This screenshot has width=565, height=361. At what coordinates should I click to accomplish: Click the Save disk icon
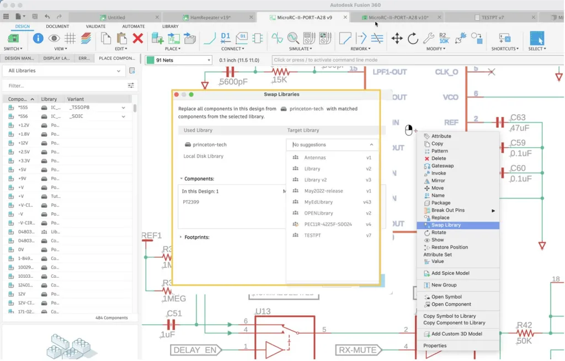[x=35, y=17]
